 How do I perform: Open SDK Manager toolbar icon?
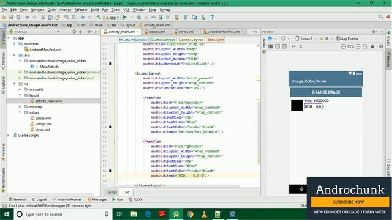(203, 18)
